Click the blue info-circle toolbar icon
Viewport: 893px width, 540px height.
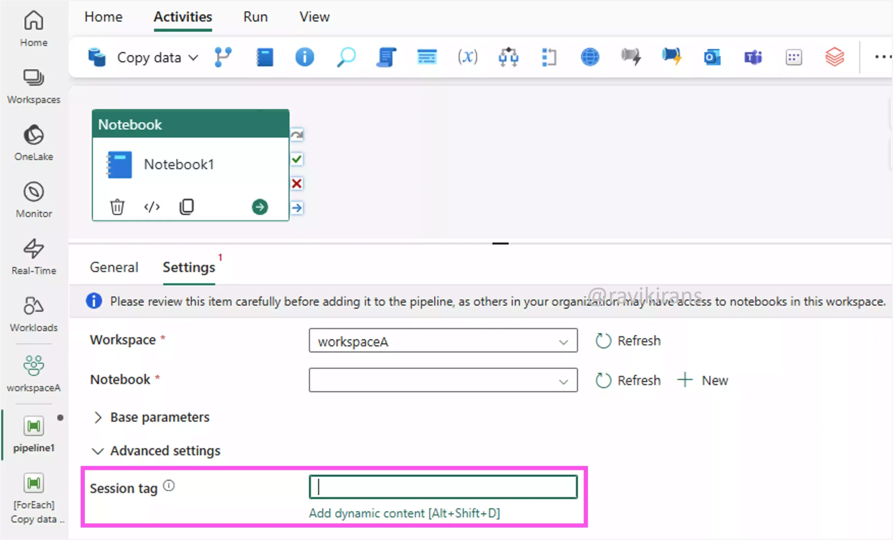coord(305,57)
